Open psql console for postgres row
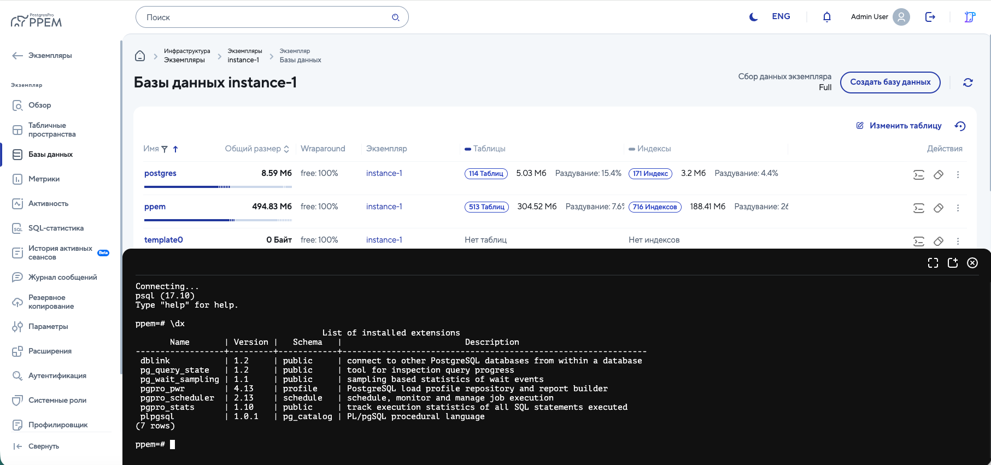 (919, 175)
